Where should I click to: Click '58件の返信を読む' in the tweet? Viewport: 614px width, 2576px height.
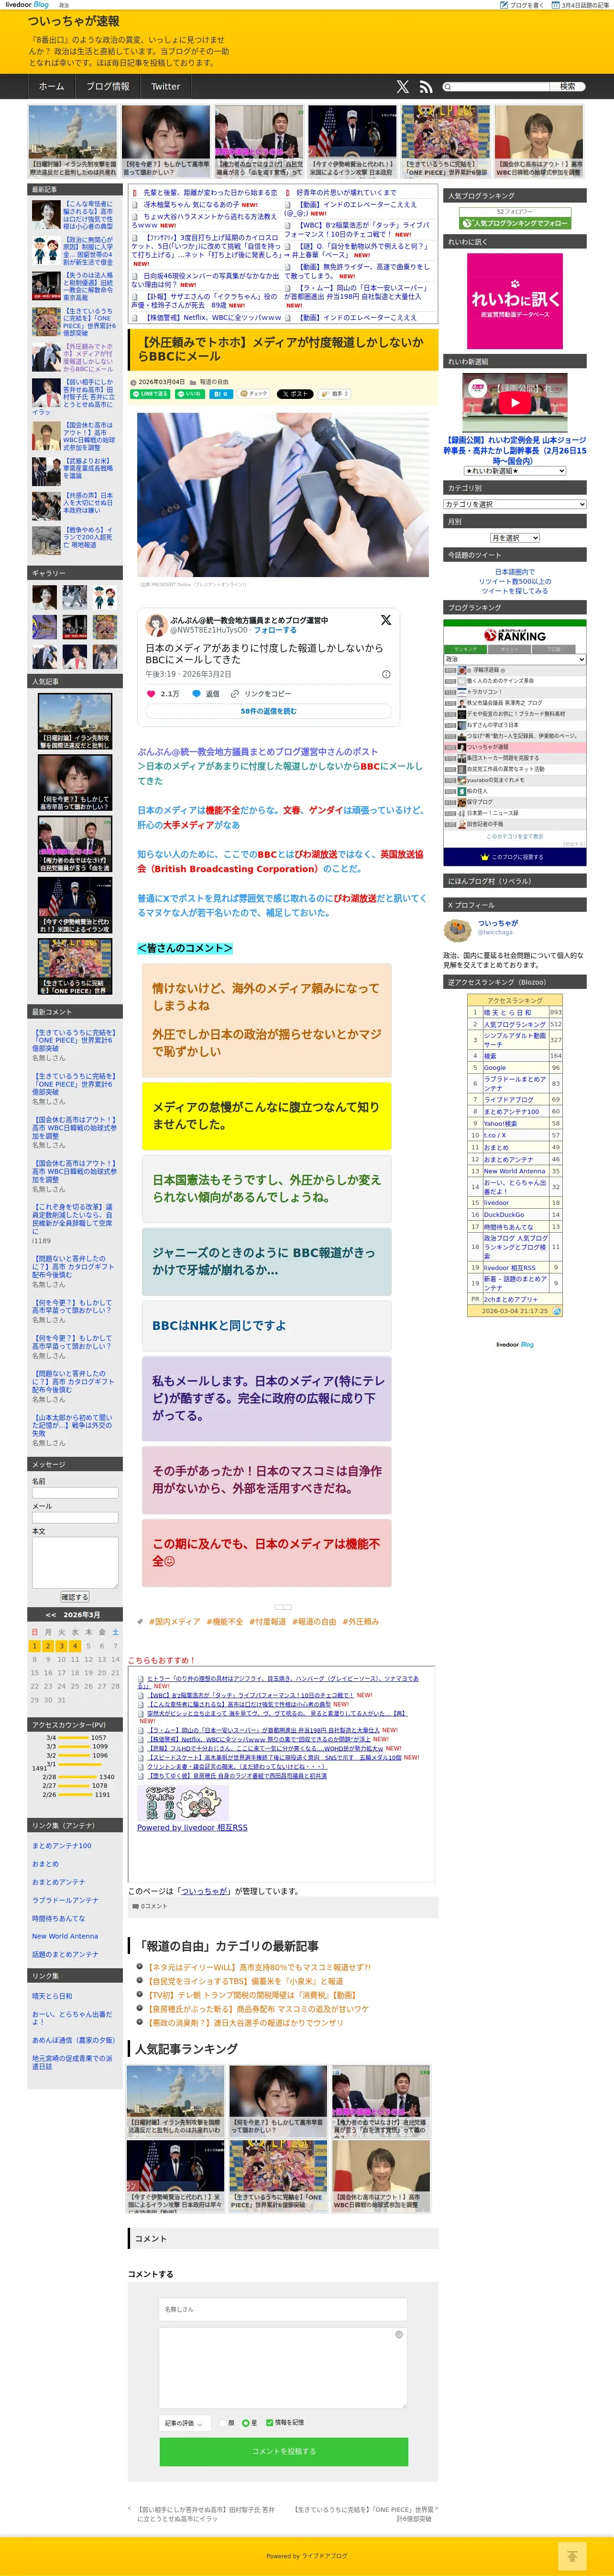[x=269, y=711]
